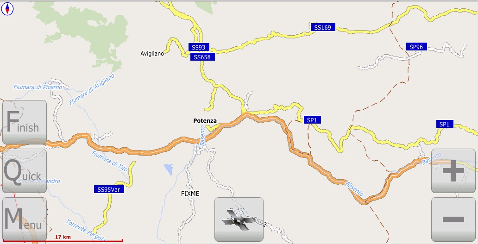This screenshot has width=478, height=244.
Task: Select the SS169 road sign
Action: coord(322,27)
